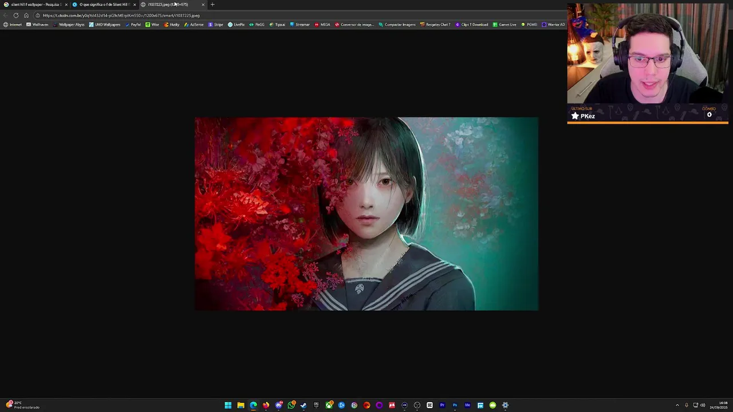733x412 pixels.
Task: Open the Wise bookmark
Action: tap(152, 25)
